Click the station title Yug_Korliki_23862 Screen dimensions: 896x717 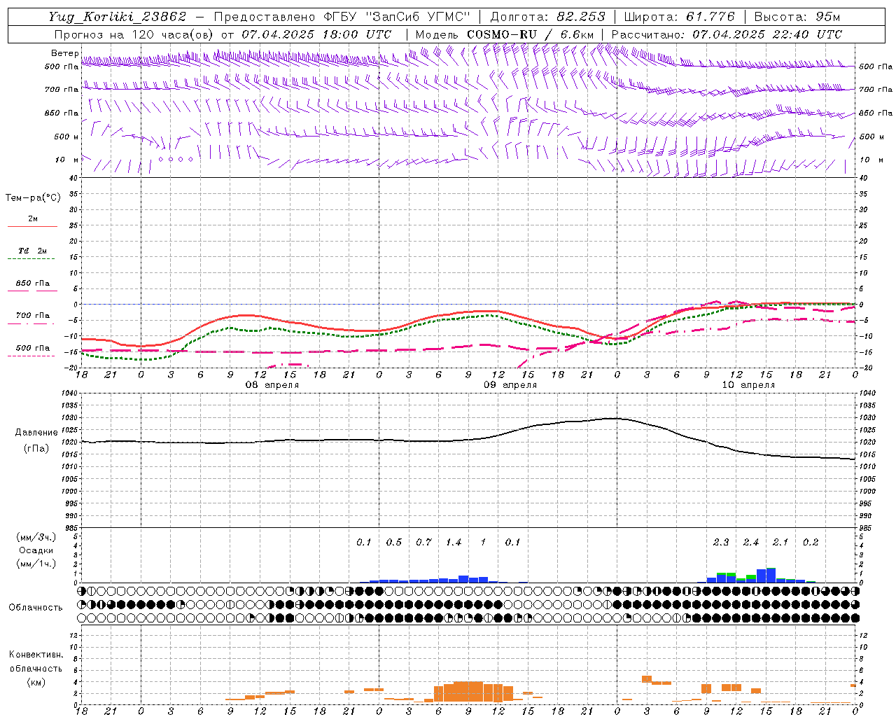tap(117, 17)
